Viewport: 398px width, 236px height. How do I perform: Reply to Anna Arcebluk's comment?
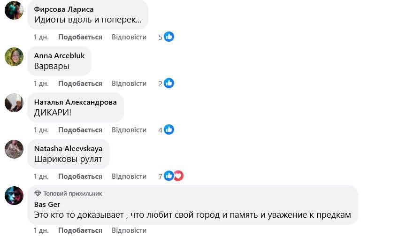(129, 84)
